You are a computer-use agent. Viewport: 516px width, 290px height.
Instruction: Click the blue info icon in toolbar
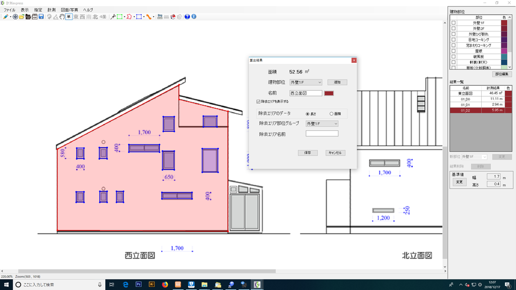[x=194, y=17]
